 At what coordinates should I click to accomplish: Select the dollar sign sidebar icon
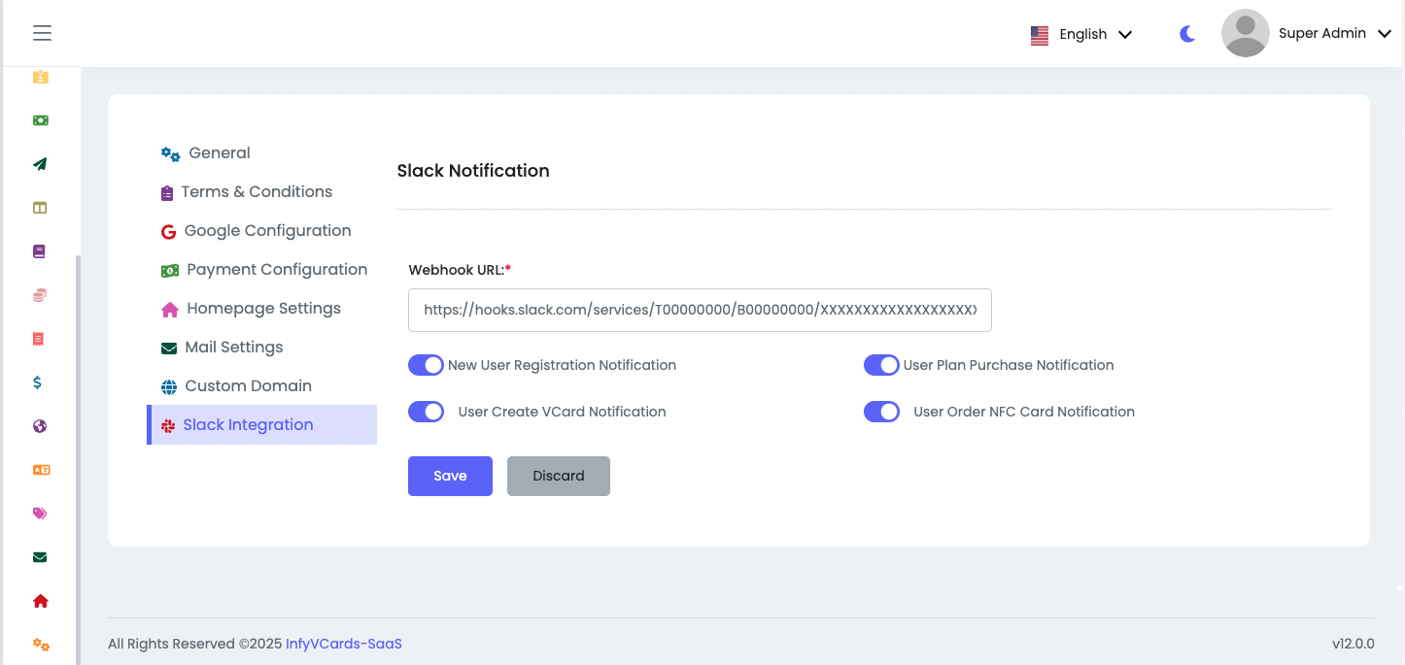pyautogui.click(x=40, y=382)
